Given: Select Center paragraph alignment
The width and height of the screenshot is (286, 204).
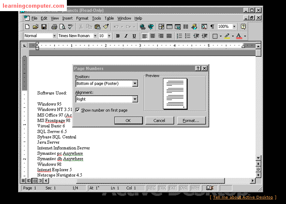Looking at the screenshot, I should 153,36.
